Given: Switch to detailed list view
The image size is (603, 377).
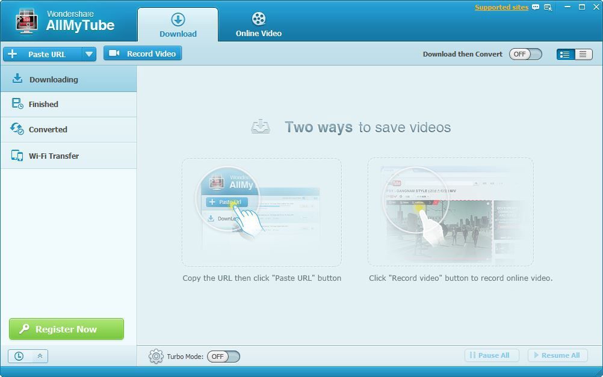Looking at the screenshot, I should coord(565,55).
